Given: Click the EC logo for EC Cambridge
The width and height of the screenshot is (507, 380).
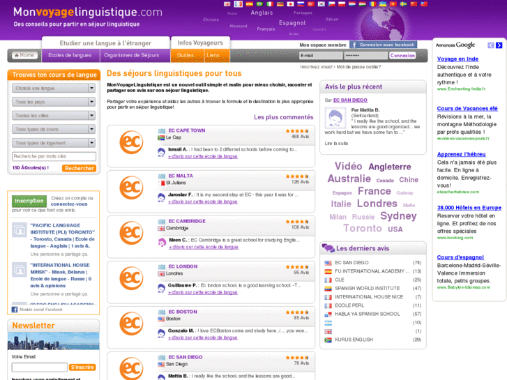Looking at the screenshot, I should click(x=131, y=233).
